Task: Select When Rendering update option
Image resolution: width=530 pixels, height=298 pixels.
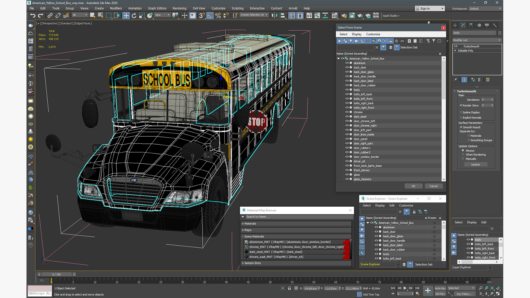Action: pyautogui.click(x=463, y=155)
